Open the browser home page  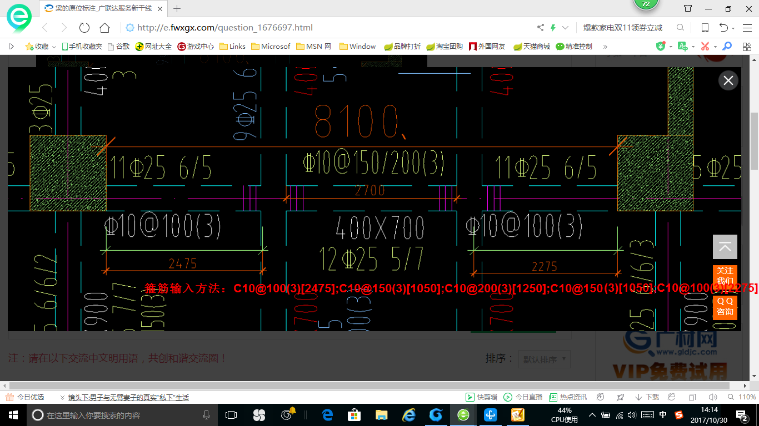[x=104, y=28]
